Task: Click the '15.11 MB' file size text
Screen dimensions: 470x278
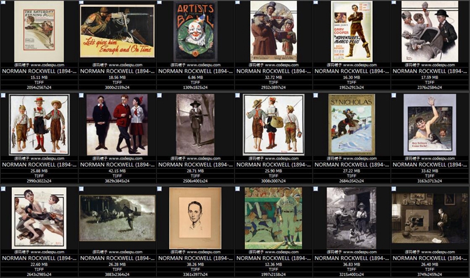Action: [39, 77]
